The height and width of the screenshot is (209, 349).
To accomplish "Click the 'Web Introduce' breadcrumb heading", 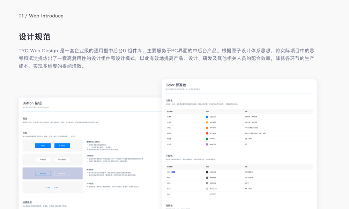I will pyautogui.click(x=46, y=16).
